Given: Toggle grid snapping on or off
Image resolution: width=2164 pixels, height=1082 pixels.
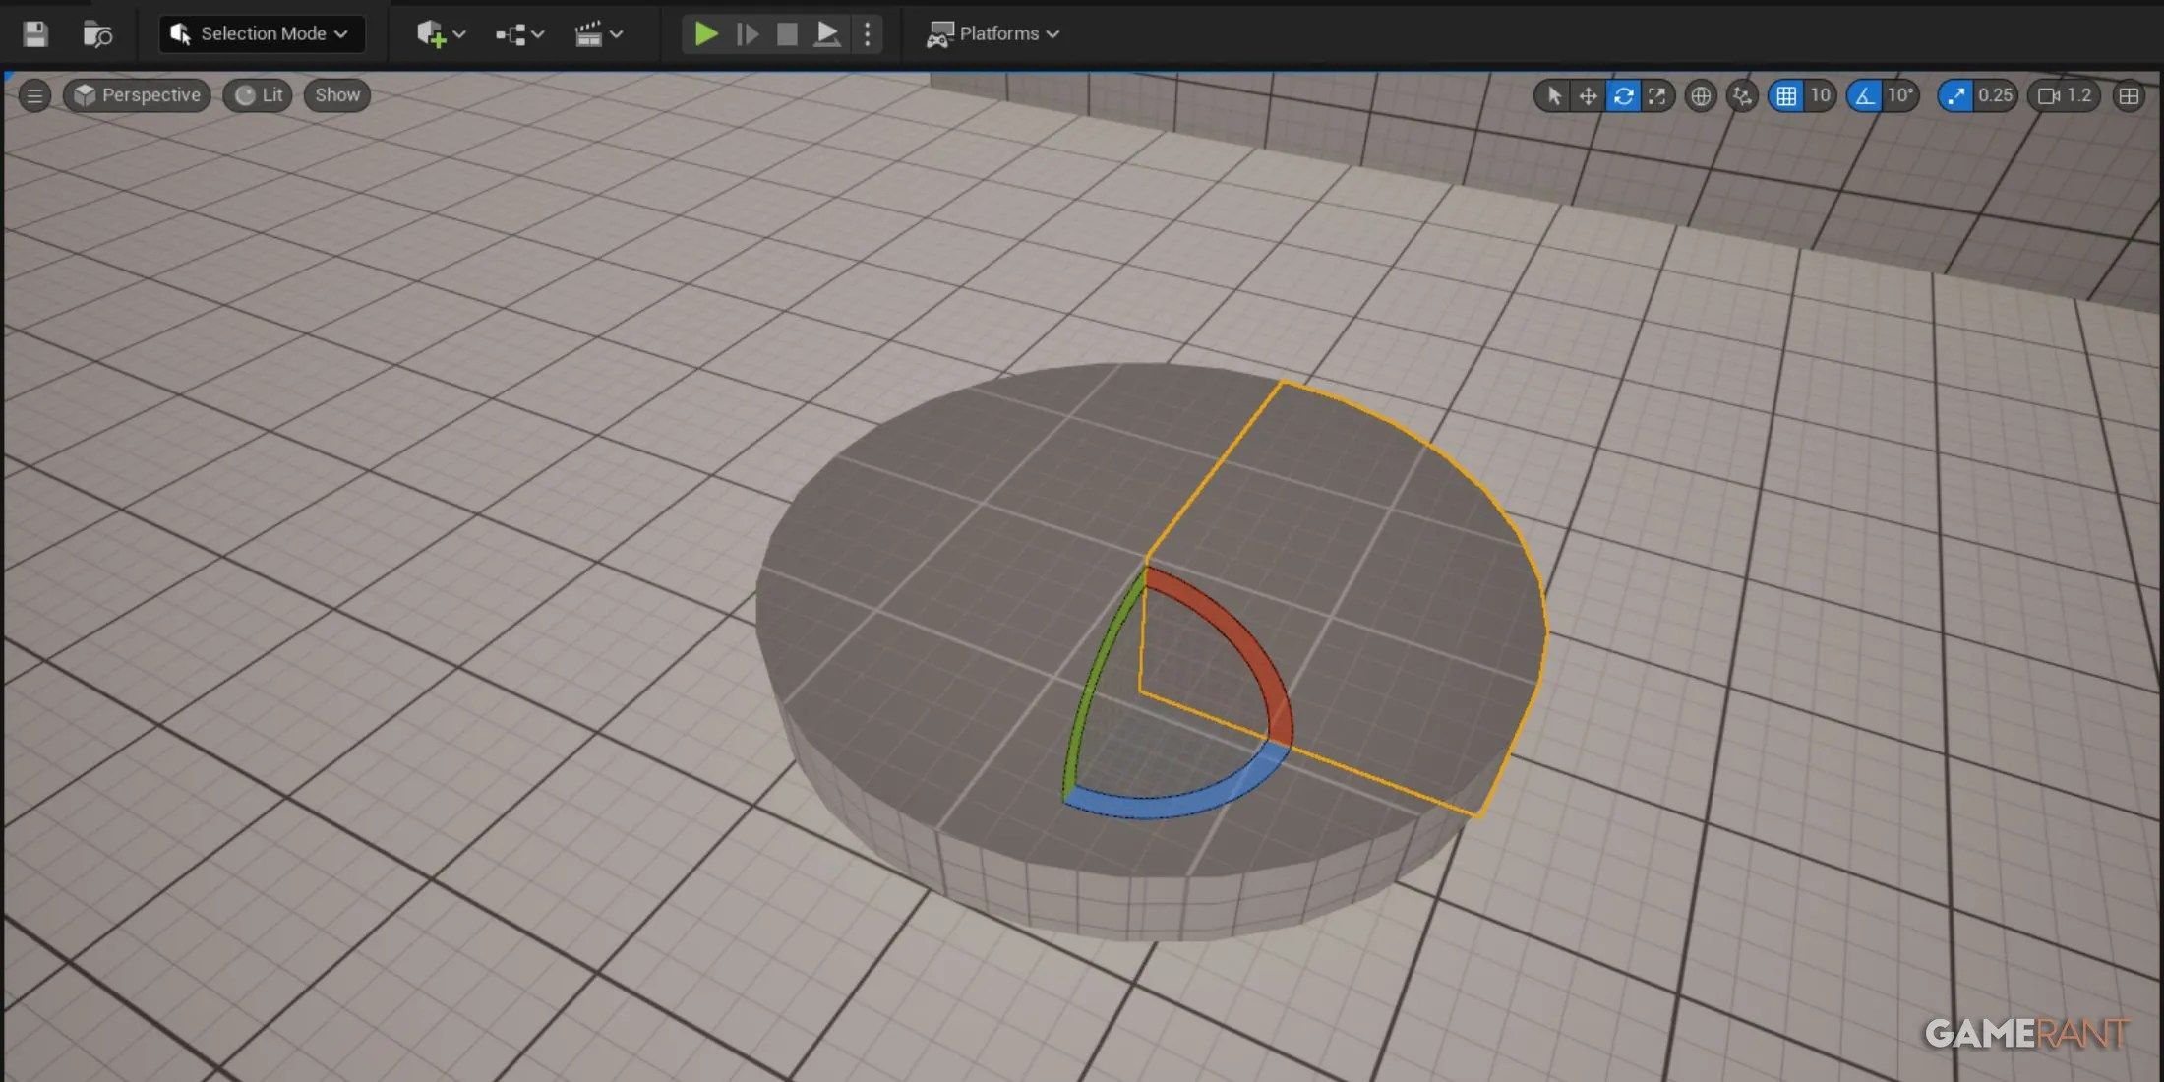Looking at the screenshot, I should 1785,96.
